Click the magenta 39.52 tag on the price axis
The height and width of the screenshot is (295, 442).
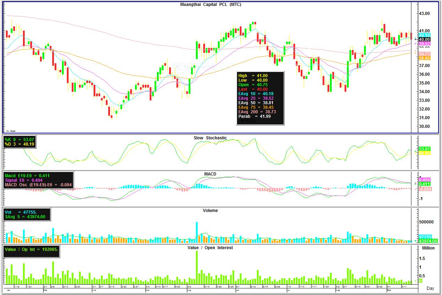pos(425,44)
